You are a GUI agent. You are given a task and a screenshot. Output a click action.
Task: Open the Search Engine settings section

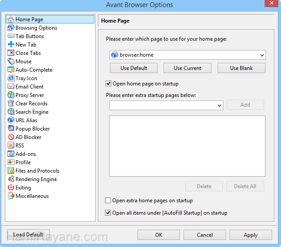click(32, 112)
